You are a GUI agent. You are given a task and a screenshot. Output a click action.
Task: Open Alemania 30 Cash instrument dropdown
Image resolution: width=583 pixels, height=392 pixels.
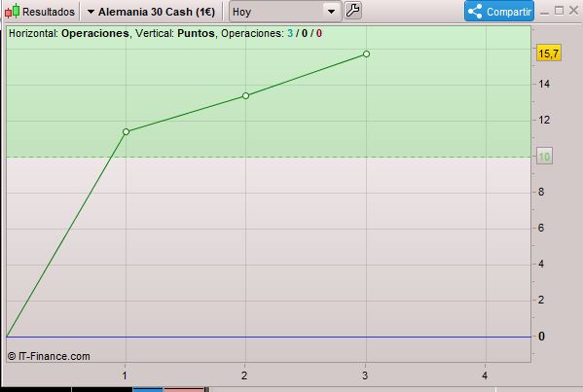151,12
